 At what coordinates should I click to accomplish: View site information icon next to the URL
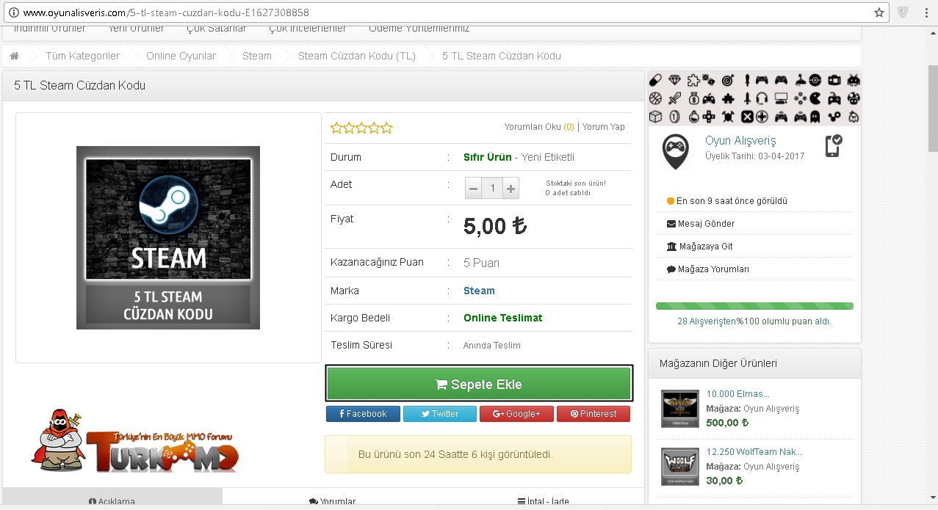tap(12, 12)
